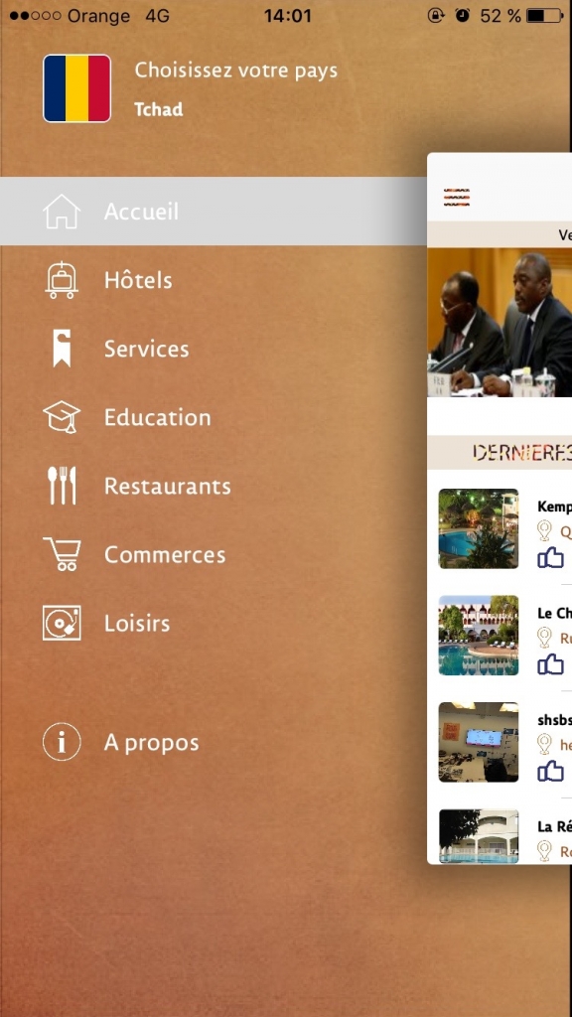Go to the Restaurants menu entry

[167, 486]
